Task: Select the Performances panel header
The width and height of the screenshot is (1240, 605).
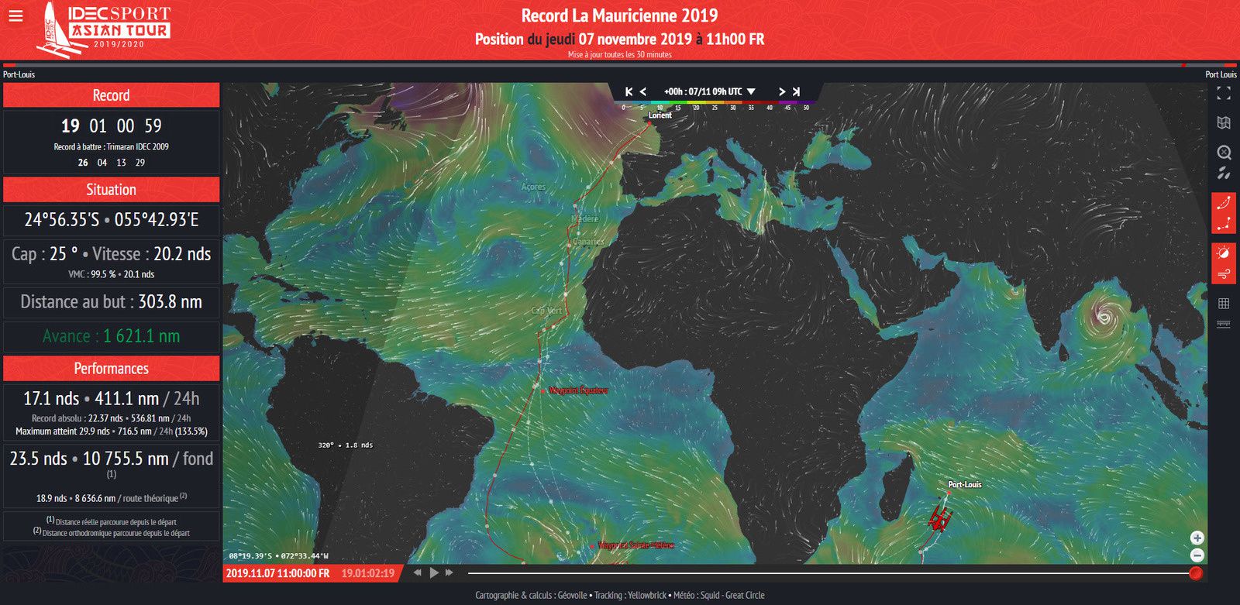Action: 112,369
